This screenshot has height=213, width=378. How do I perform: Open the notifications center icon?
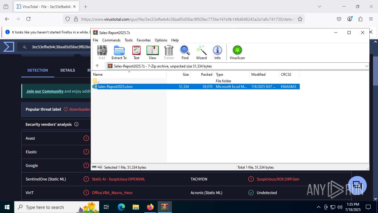pos(368,207)
